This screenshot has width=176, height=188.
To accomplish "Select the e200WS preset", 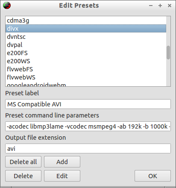I will pos(86,61).
